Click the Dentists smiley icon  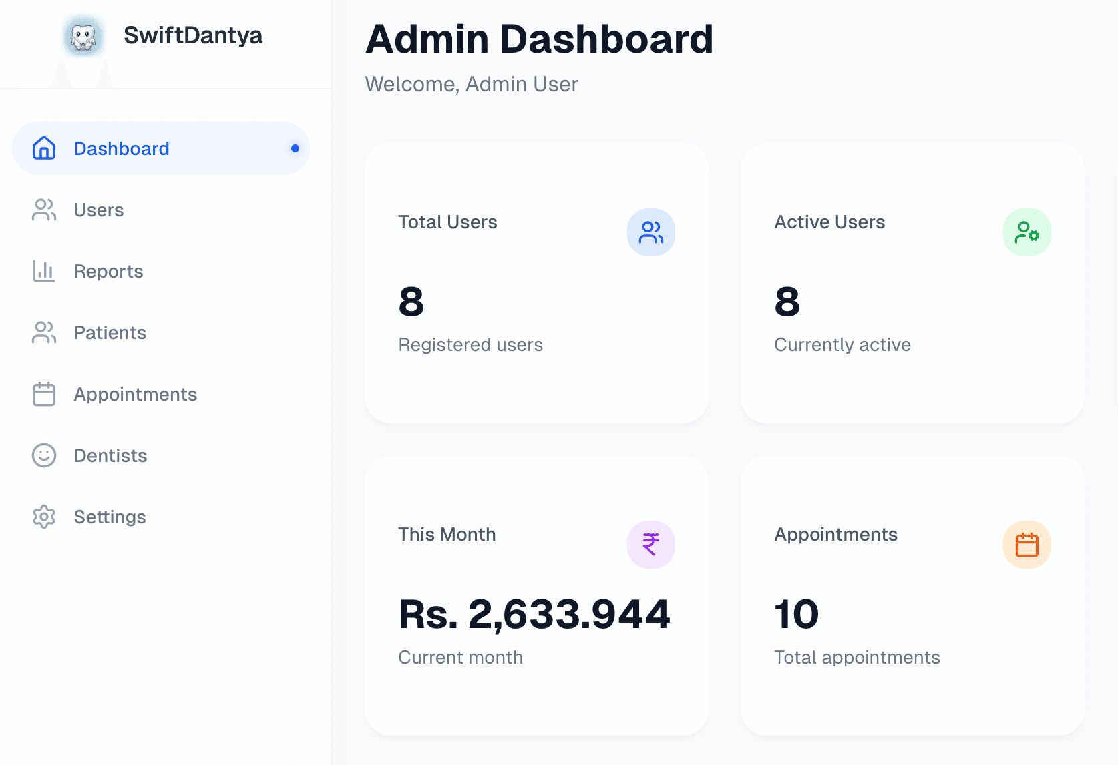point(43,455)
